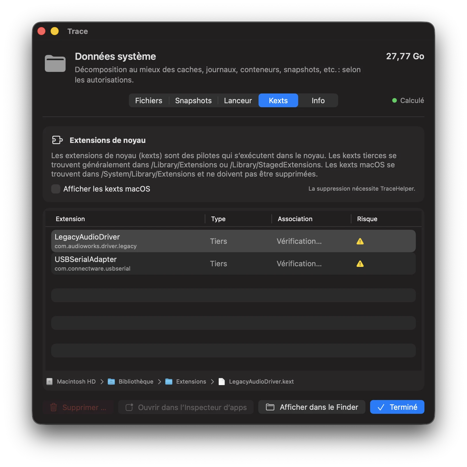Click the folder icon on Afficher dans le Finder

click(270, 407)
